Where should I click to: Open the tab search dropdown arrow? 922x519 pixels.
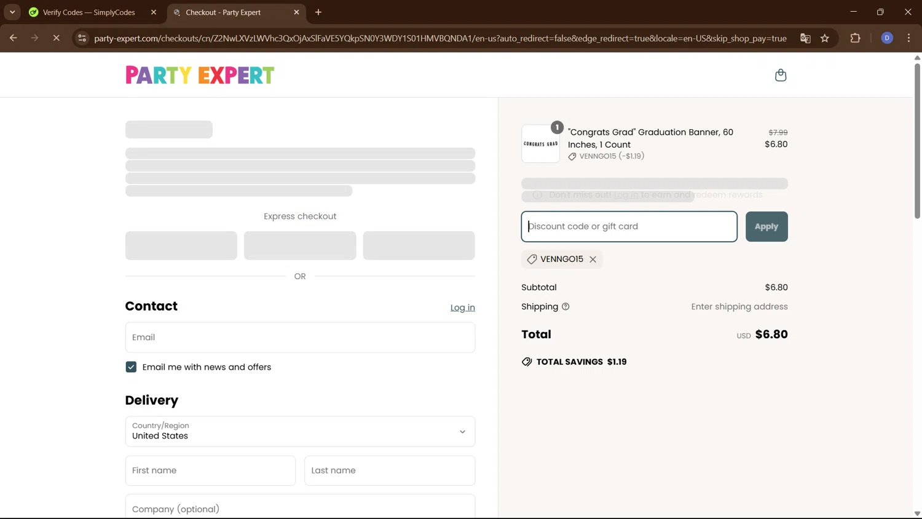click(12, 12)
